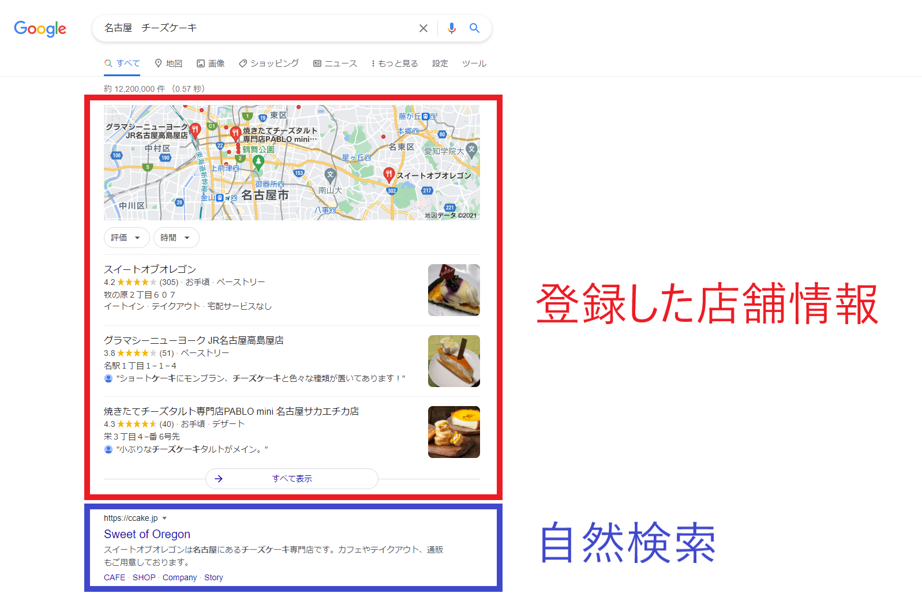922x597 pixels.
Task: Open グラマシーニューヨーク JR名古屋高島屋店 listing
Action: click(194, 340)
